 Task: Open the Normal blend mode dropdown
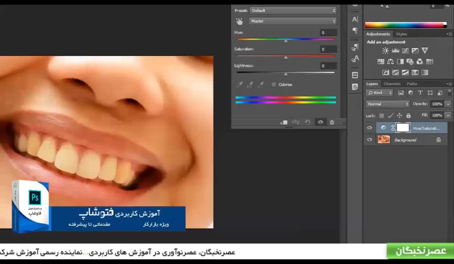coord(387,104)
